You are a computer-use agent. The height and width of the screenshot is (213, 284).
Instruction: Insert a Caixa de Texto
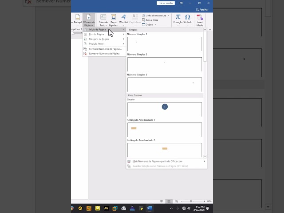pos(103,20)
